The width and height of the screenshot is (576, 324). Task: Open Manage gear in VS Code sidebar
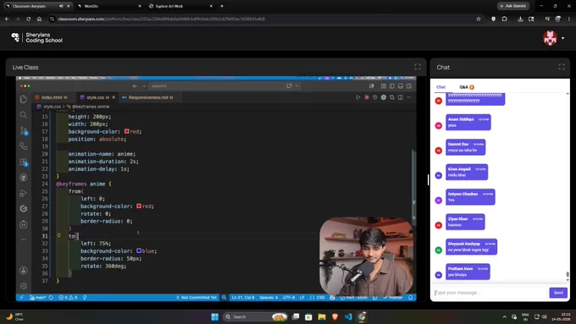point(24,286)
